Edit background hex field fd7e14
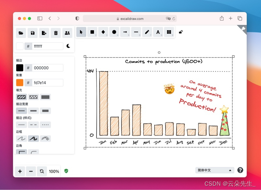The image size is (261, 190). [48, 83]
